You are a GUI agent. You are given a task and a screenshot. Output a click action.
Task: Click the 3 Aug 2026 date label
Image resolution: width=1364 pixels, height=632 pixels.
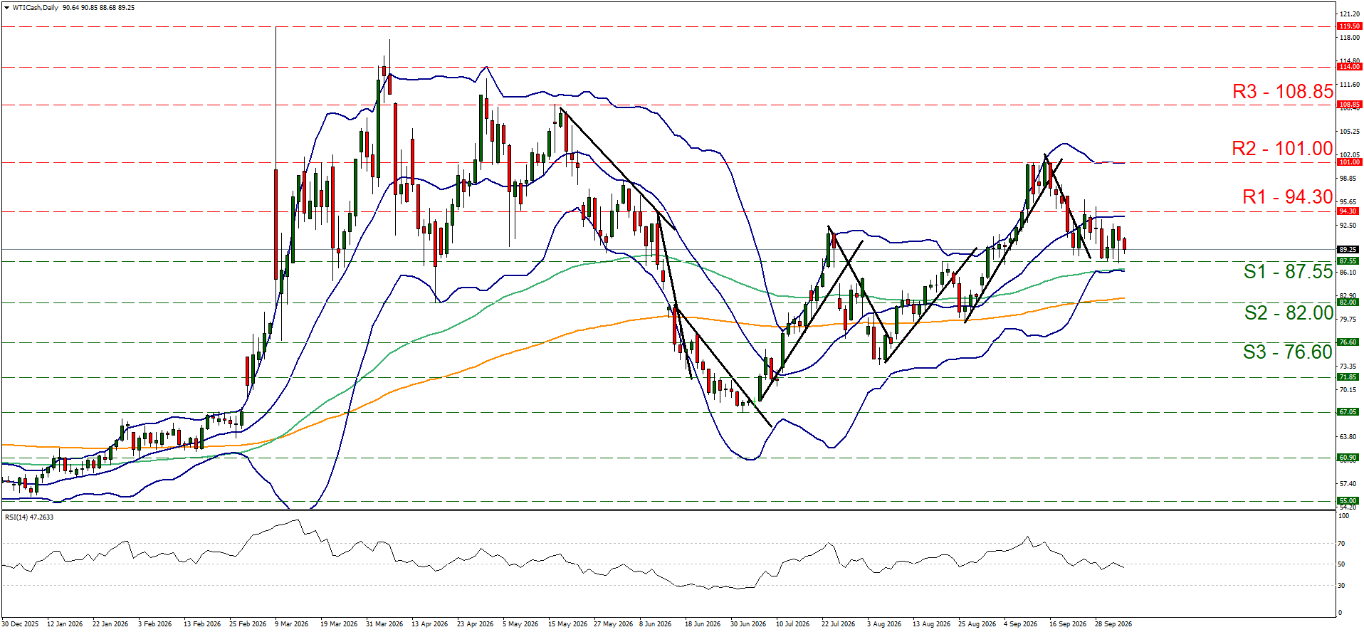[884, 624]
